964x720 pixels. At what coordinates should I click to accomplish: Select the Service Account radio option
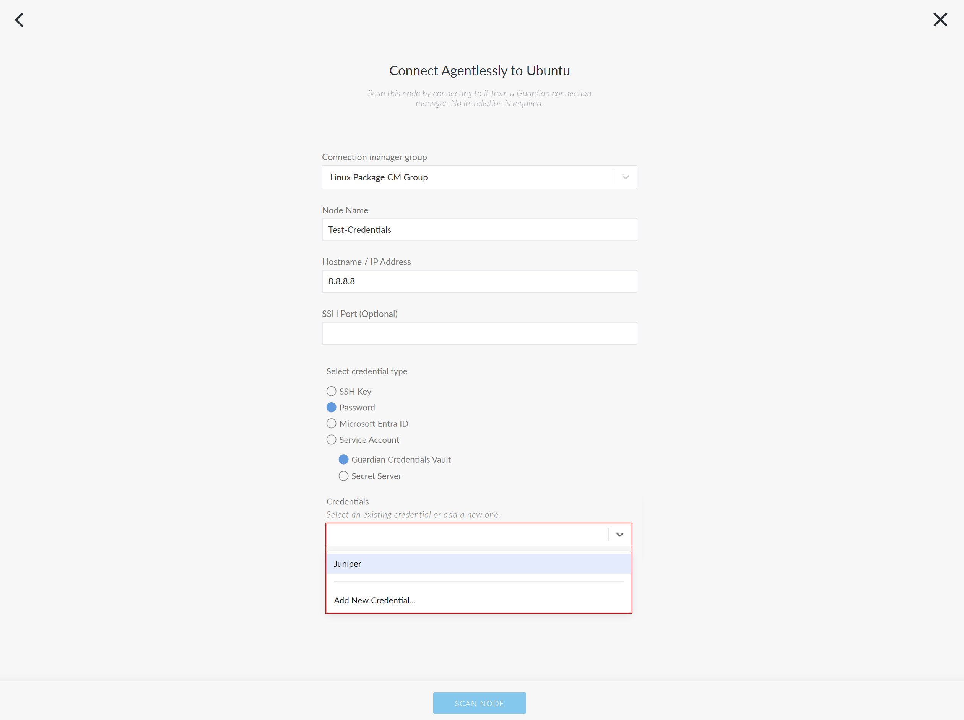coord(331,440)
